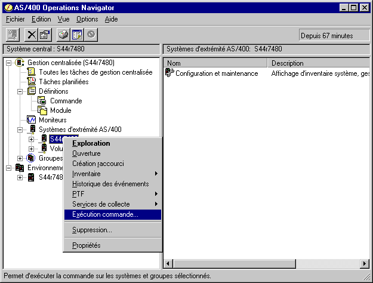Click Affichage d'inventaire système description cell
Image resolution: width=373 pixels, height=283 pixels.
[x=320, y=73]
